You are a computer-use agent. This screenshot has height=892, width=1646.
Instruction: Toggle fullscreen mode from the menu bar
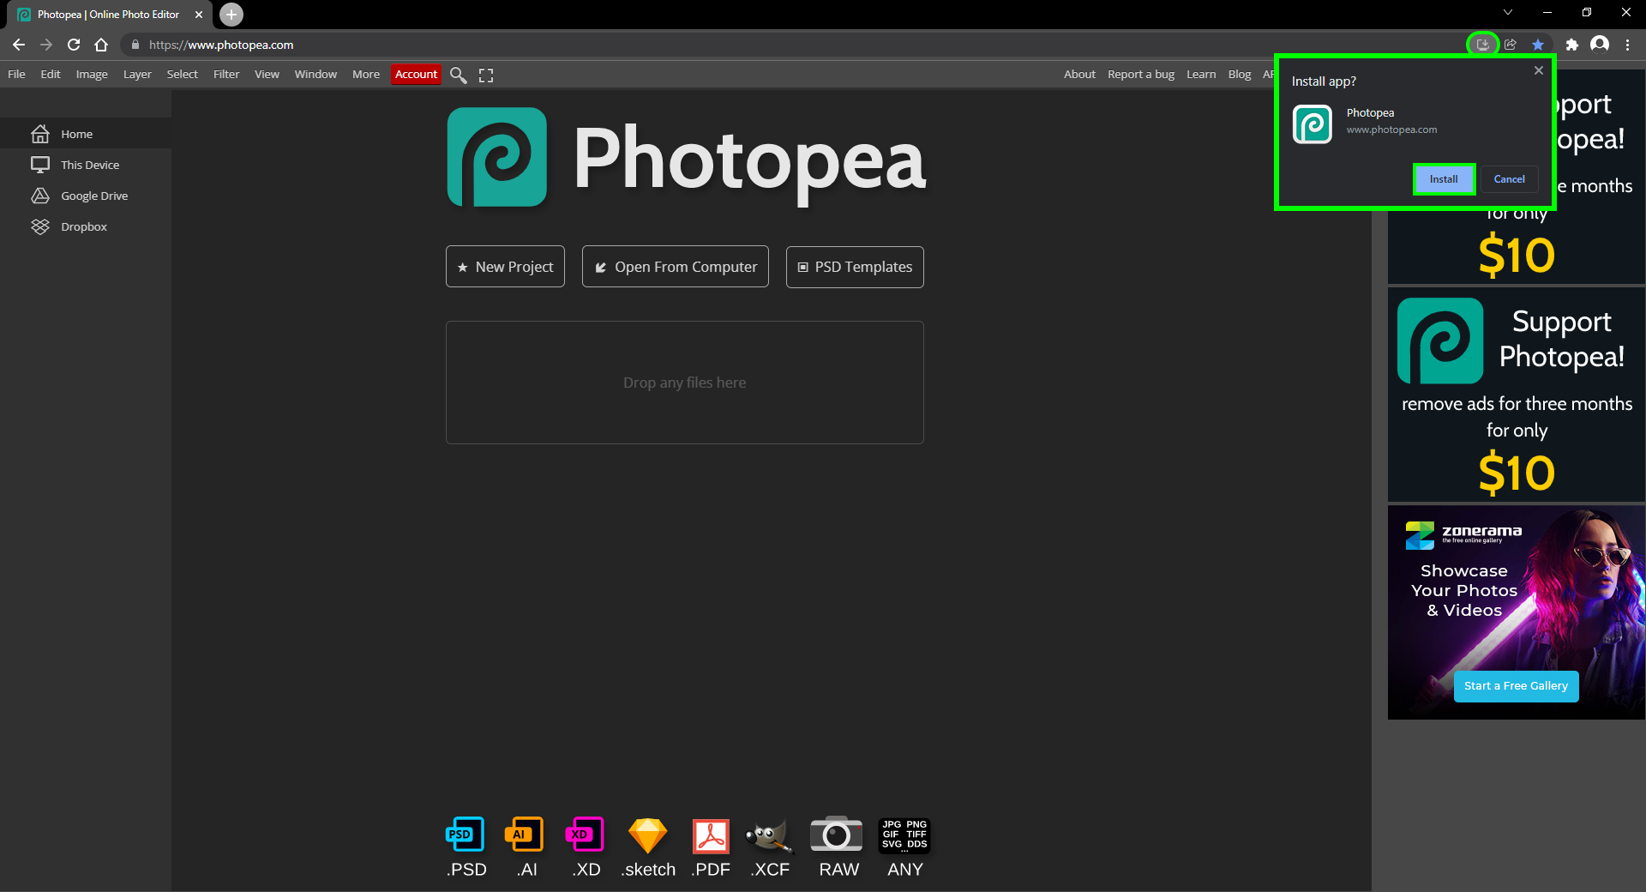tap(485, 75)
